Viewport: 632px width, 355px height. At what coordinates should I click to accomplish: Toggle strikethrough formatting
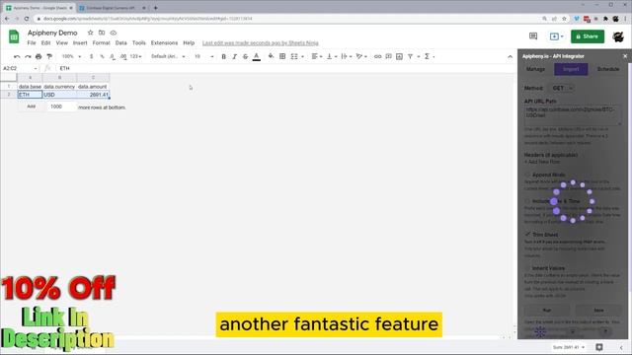pyautogui.click(x=245, y=57)
